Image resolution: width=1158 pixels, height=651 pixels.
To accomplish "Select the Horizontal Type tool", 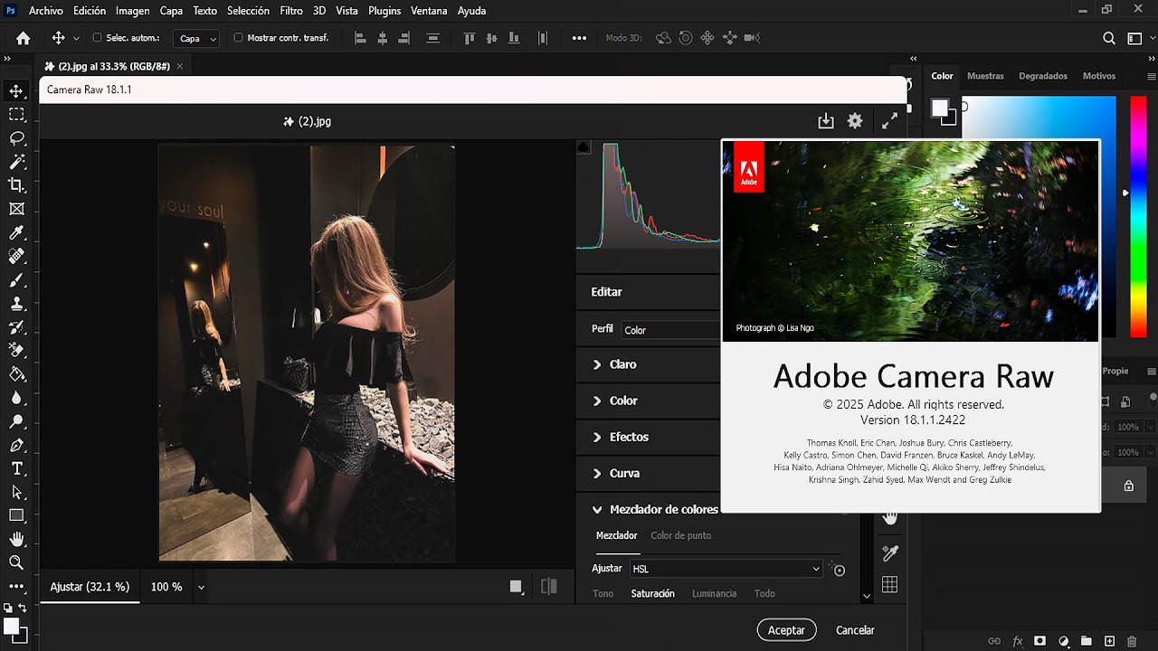I will click(16, 468).
